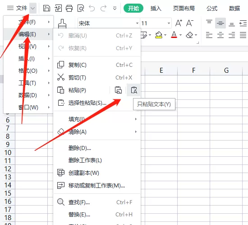The width and height of the screenshot is (248, 225).
Task: Click the hamburger menu icon beside 文件
Action: (x=10, y=8)
